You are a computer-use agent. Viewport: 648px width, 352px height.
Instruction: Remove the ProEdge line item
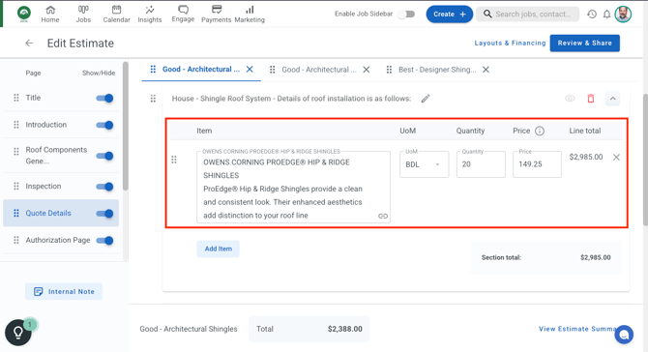(616, 157)
